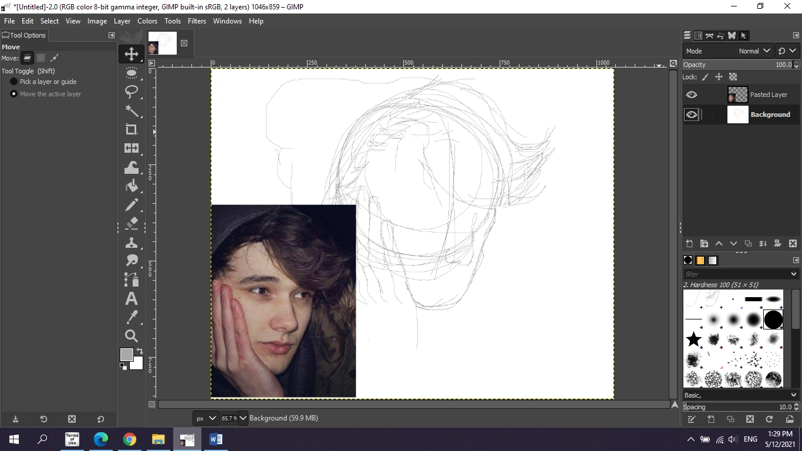Select the 'Pick a layer or guide' option
The image size is (802, 451).
tap(14, 82)
